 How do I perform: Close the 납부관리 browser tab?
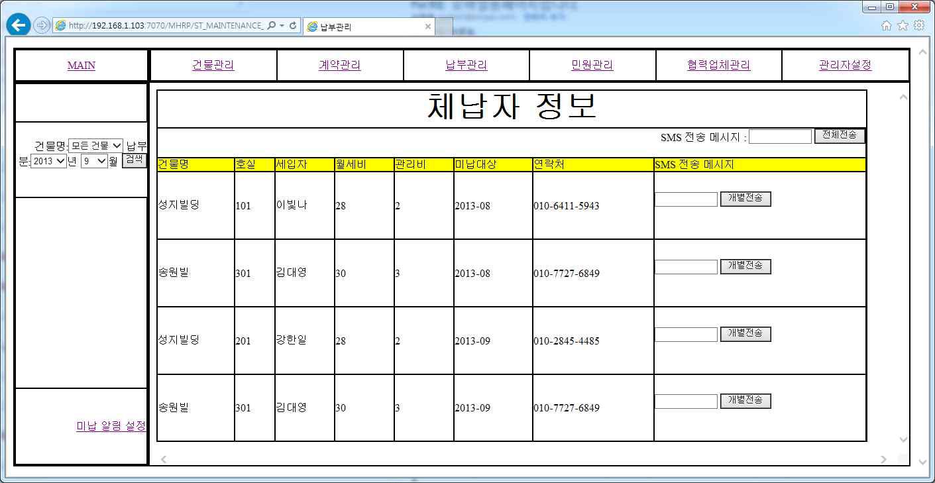(x=428, y=27)
